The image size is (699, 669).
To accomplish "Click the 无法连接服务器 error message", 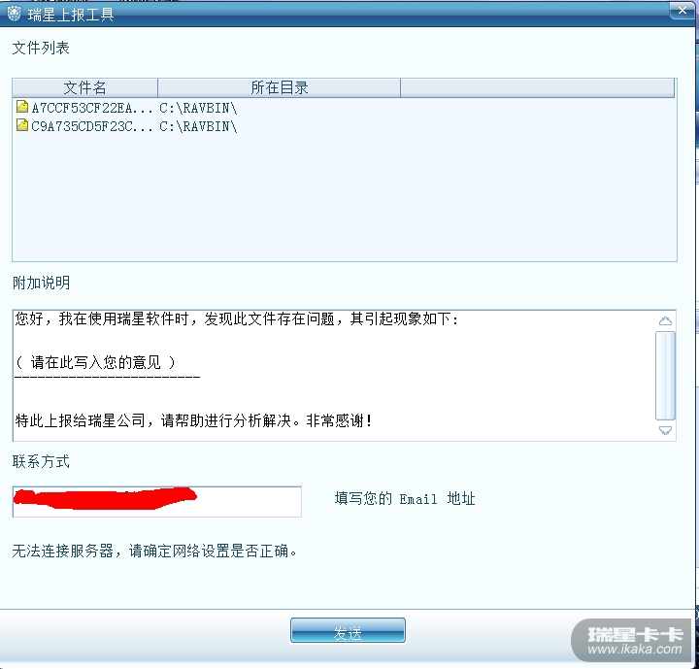I will click(x=154, y=552).
